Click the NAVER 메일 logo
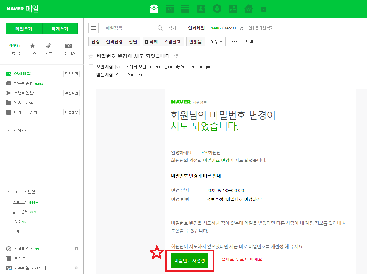The height and width of the screenshot is (274, 367). click(x=22, y=9)
